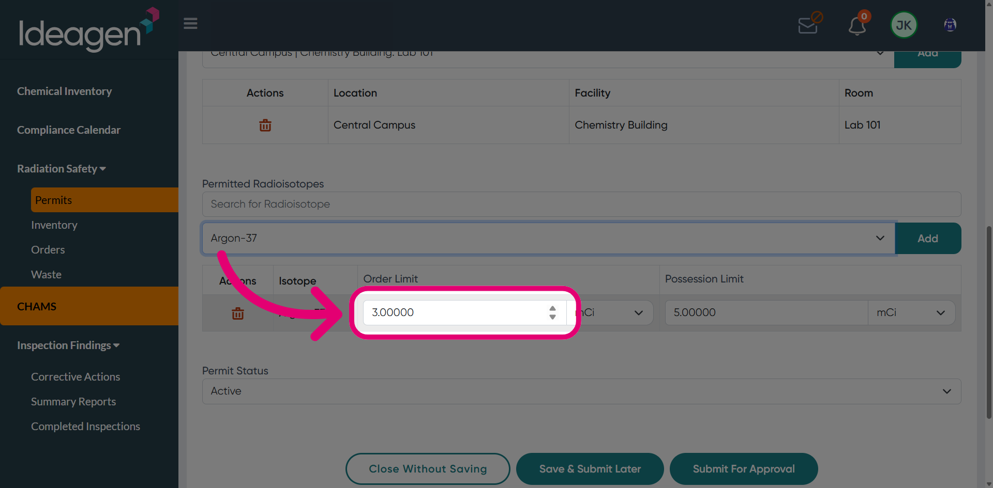Open the CHAMS section

point(89,306)
